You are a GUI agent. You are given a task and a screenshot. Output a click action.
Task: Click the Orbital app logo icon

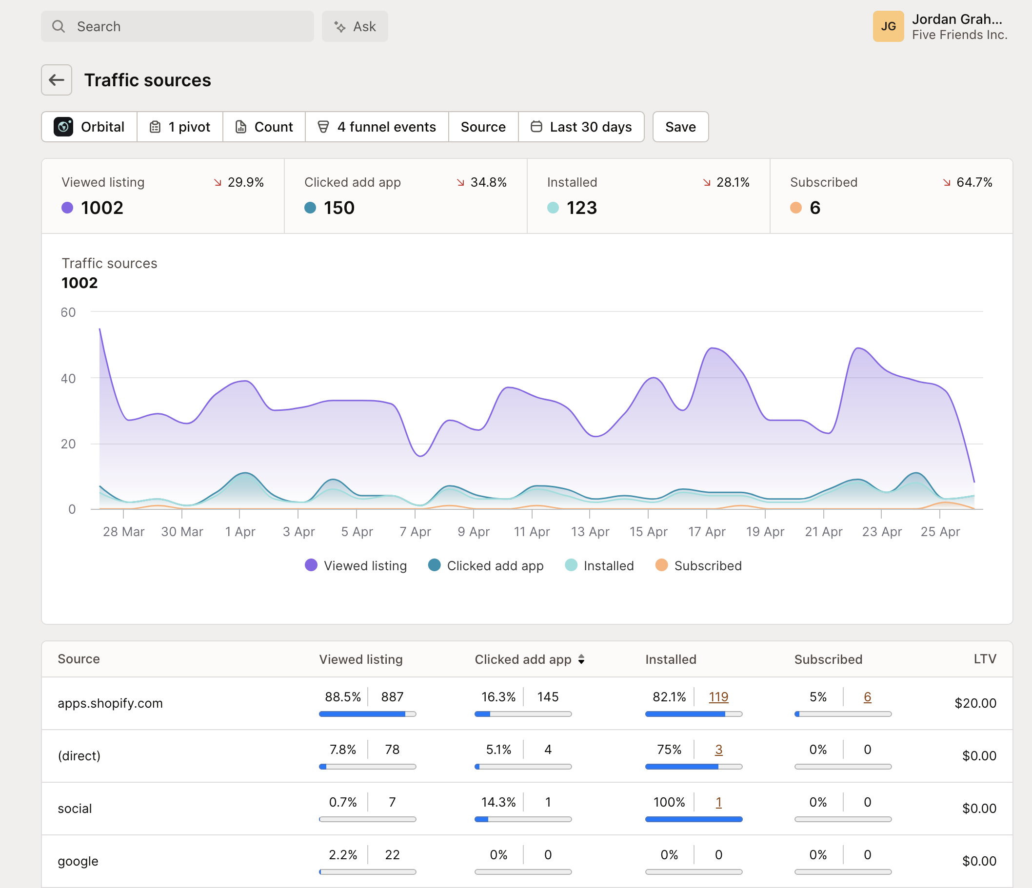click(x=63, y=127)
